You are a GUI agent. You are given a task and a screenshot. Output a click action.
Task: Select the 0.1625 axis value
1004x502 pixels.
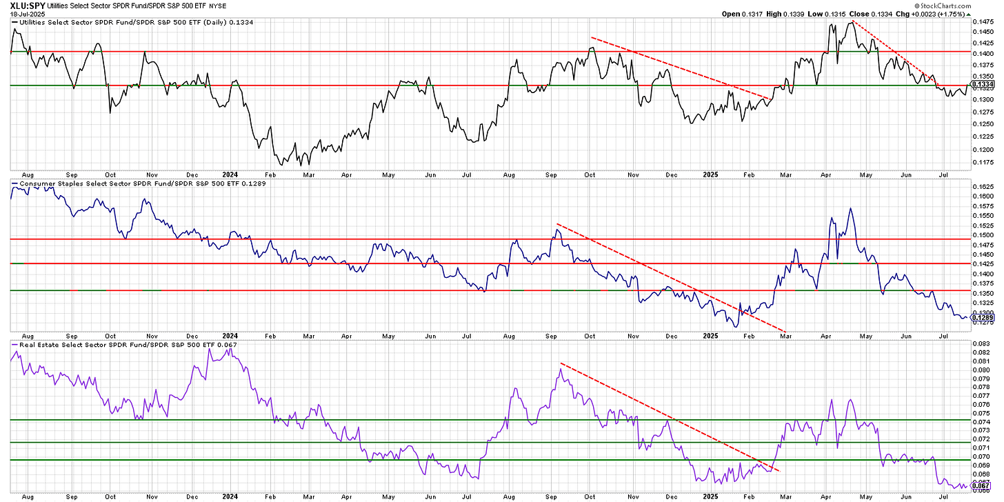coord(983,186)
